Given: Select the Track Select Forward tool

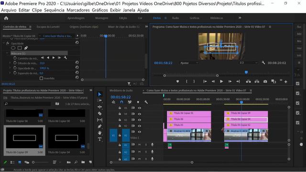Looking at the screenshot, I should 100,100.
